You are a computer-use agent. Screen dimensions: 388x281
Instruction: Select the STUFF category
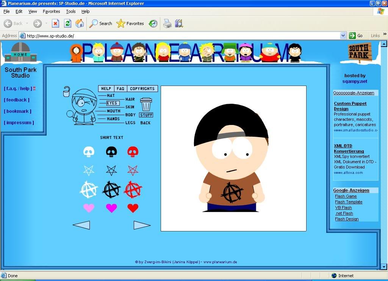point(146,115)
